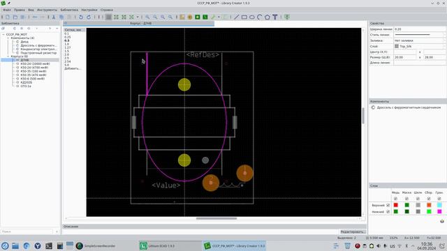Click the Library panel plus icon
Screen dimensions: 447x251
coord(50,29)
